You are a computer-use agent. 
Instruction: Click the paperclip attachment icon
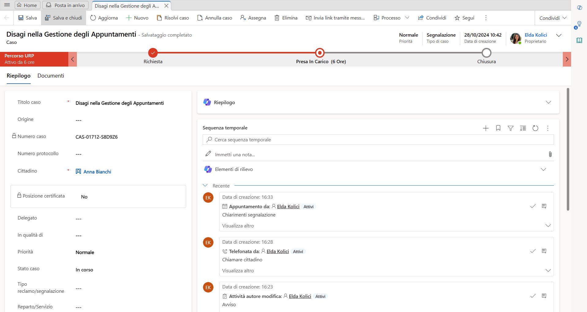pyautogui.click(x=550, y=154)
